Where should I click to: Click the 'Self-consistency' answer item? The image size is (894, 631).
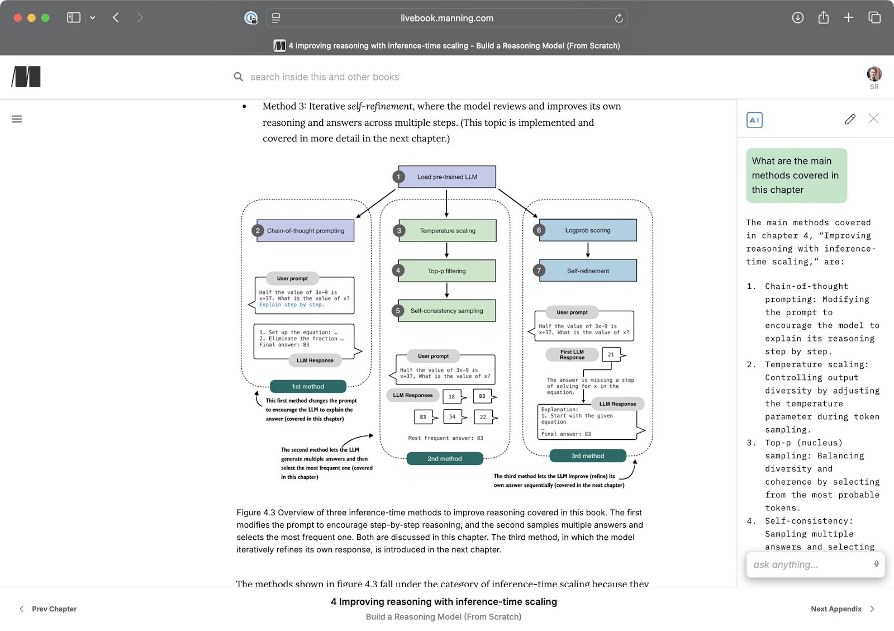tap(813, 534)
